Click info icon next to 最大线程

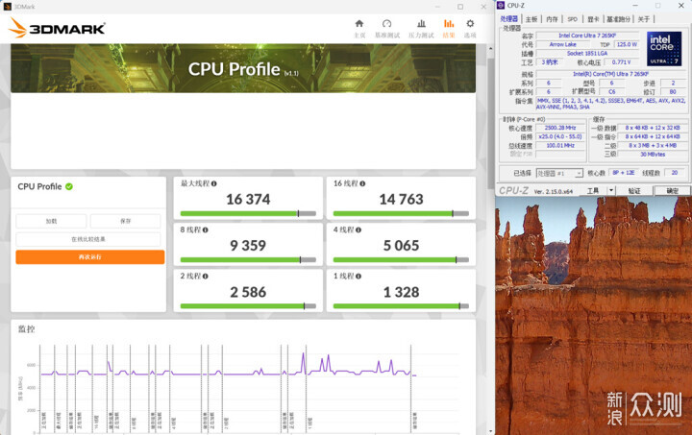pos(214,183)
